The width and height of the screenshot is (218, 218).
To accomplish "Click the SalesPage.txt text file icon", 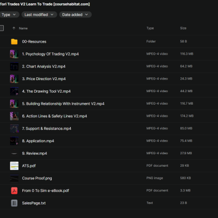I will click(14, 203).
